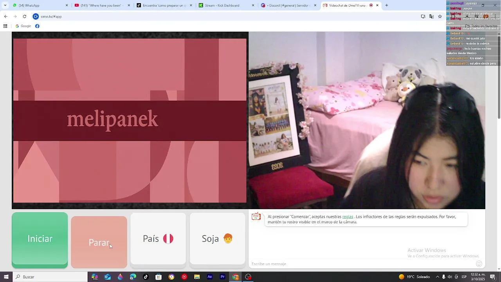Open Microsoft Edge from the taskbar
The height and width of the screenshot is (282, 501).
[133, 277]
